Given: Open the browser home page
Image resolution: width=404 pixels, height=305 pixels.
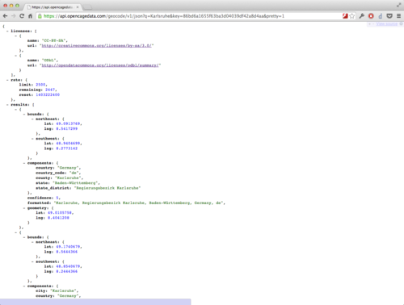Looking at the screenshot, I should click(30, 16).
